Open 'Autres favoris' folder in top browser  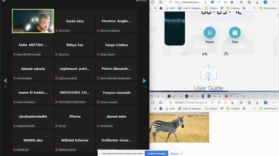point(268,8)
